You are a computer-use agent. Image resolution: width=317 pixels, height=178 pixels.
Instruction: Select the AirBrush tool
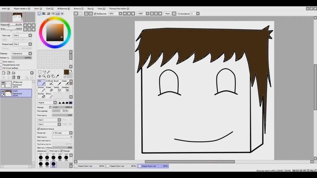50,83
